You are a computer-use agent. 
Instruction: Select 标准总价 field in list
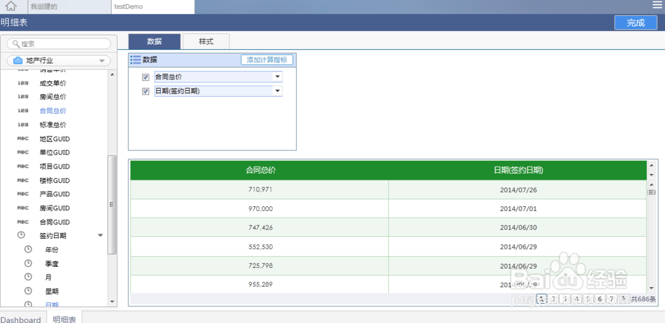53,125
